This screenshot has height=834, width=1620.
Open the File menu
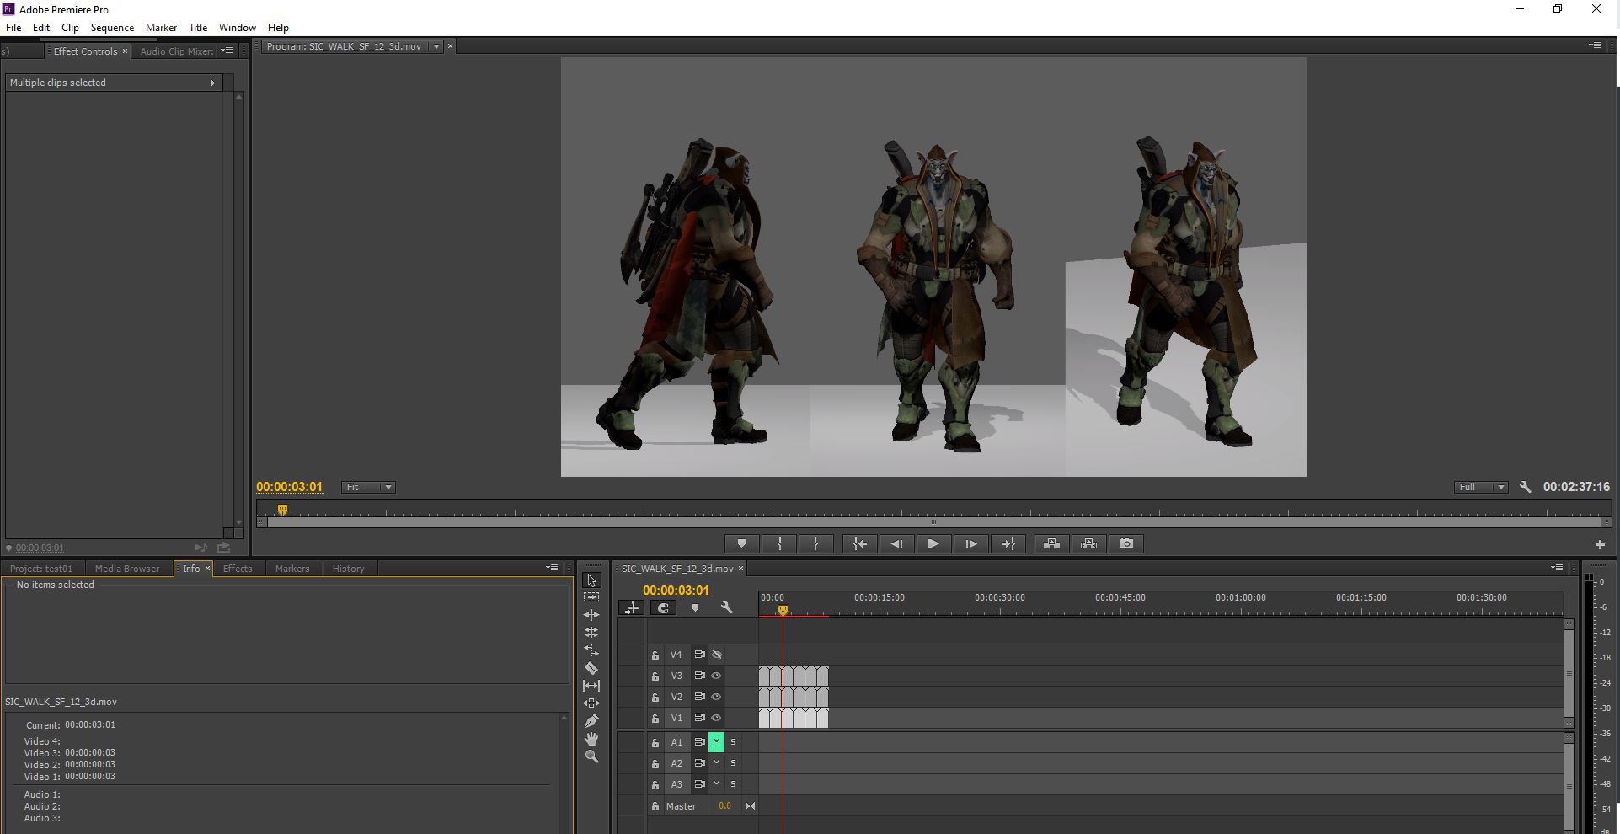[13, 28]
